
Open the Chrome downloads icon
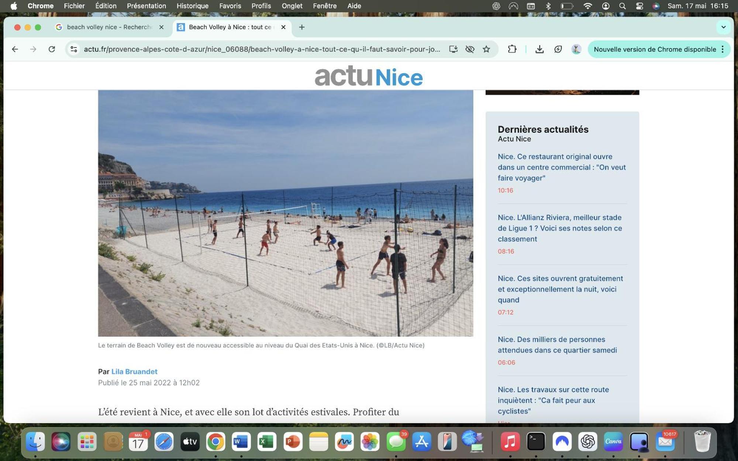pyautogui.click(x=539, y=49)
